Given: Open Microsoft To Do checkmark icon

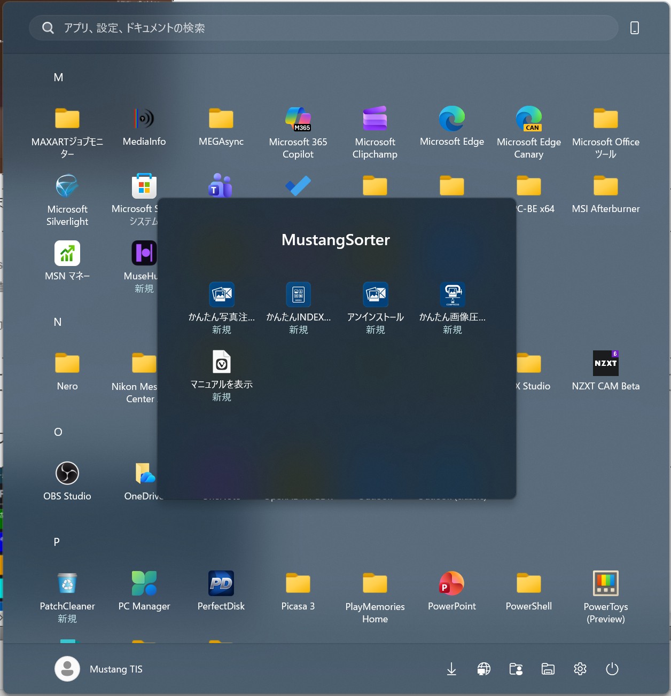Looking at the screenshot, I should [298, 185].
